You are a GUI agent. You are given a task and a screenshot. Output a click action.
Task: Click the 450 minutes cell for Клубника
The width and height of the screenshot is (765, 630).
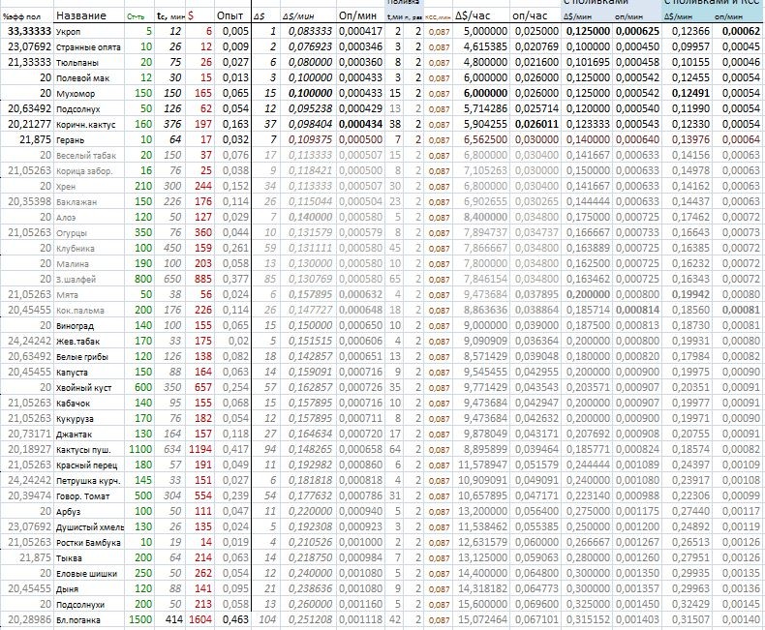[172, 248]
